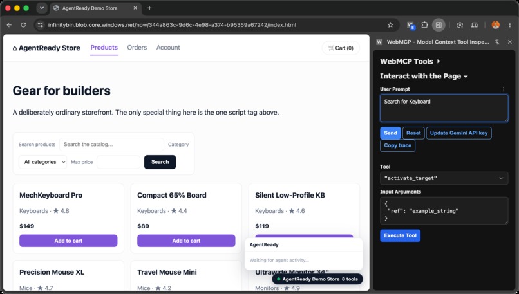Click the Execute Tool button
This screenshot has width=519, height=294.
point(400,235)
